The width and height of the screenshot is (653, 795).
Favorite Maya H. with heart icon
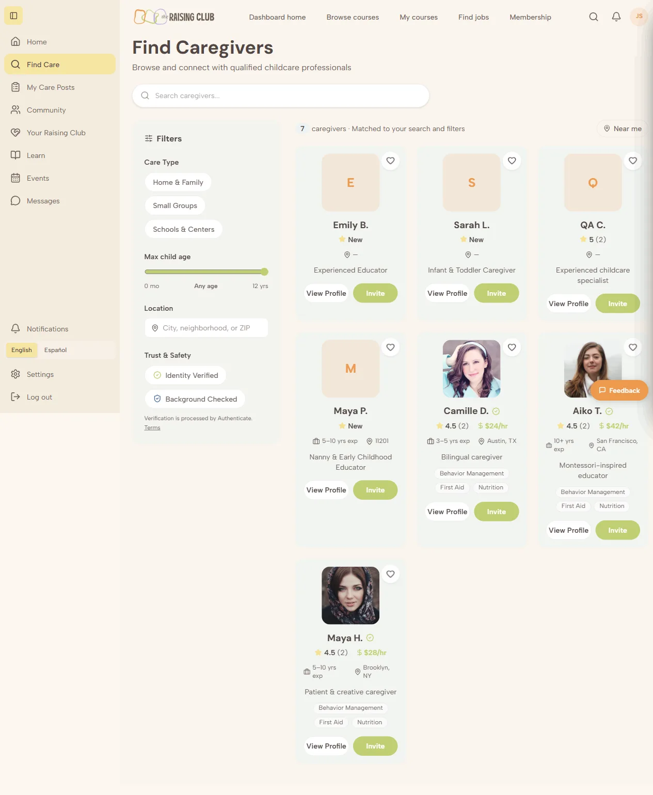point(391,574)
